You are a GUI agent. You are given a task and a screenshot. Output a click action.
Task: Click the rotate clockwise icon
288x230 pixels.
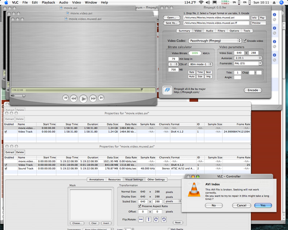tap(156, 219)
